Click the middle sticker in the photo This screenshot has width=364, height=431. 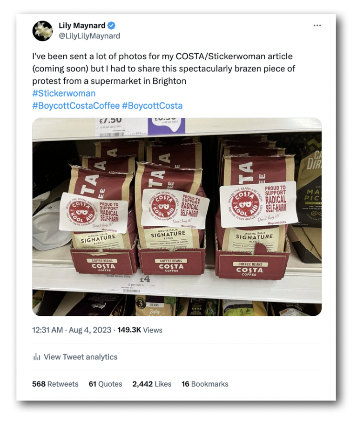173,208
